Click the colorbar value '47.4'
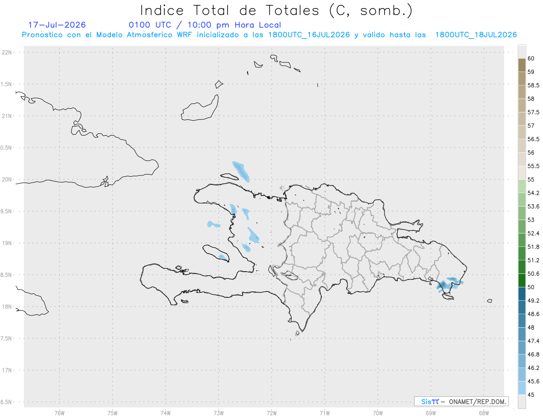 pos(533,341)
